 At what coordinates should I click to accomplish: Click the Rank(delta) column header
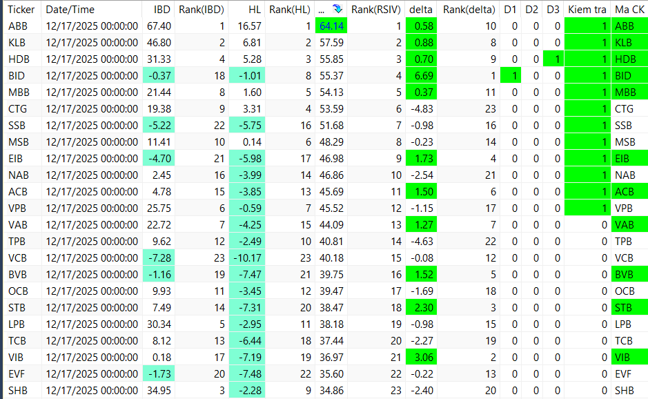(x=469, y=9)
